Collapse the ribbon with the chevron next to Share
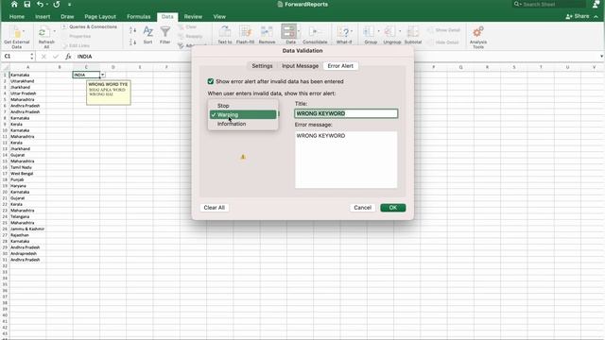Screen dimensions: 605x340 coord(596,17)
